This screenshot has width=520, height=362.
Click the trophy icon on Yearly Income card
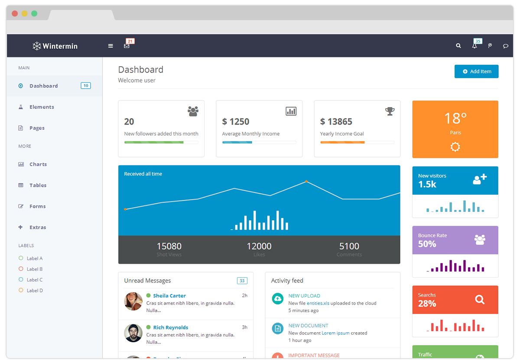click(390, 111)
